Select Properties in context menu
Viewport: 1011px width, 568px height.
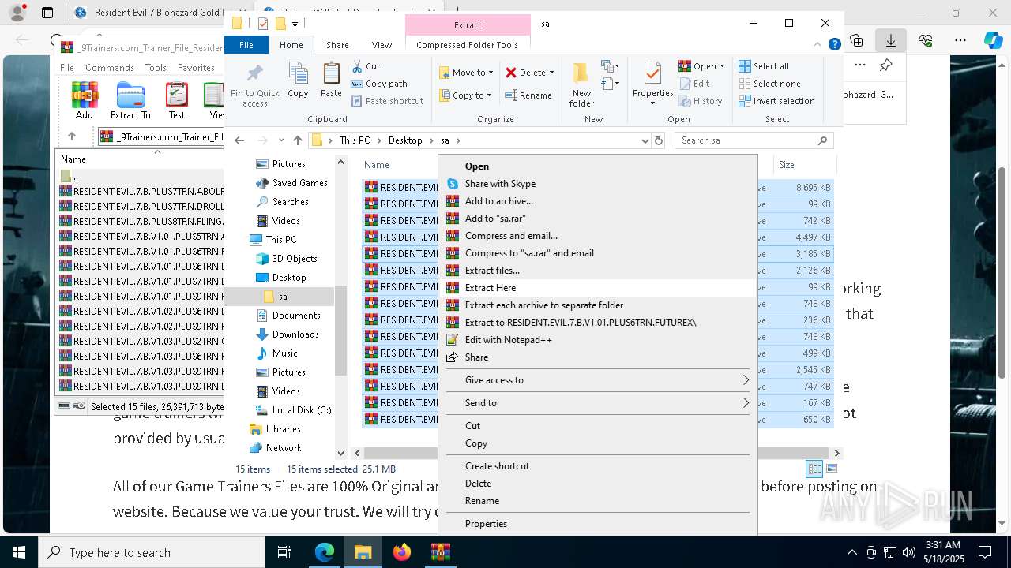598,524
